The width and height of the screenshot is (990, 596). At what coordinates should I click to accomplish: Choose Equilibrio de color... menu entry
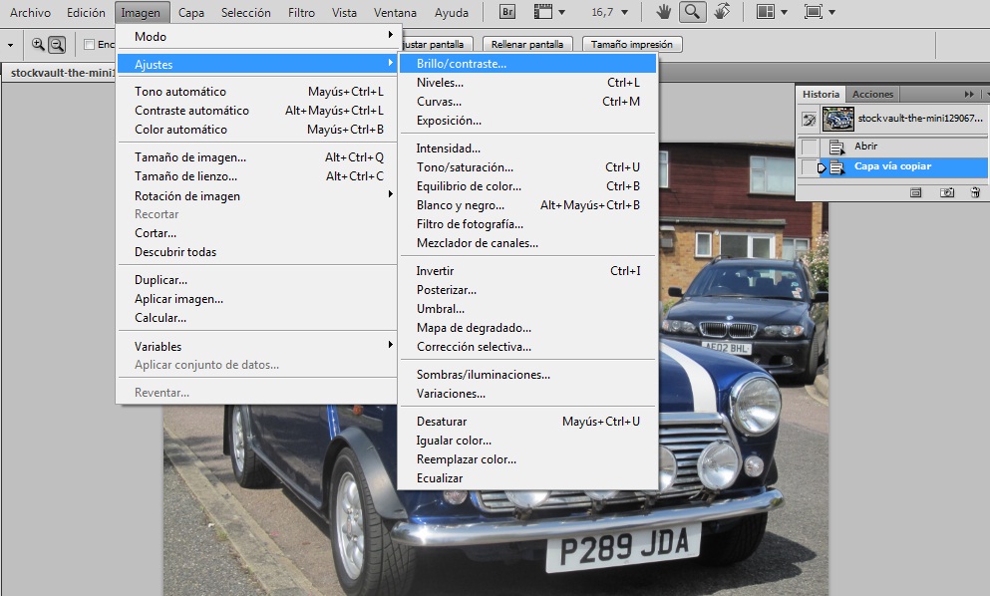[527, 185]
